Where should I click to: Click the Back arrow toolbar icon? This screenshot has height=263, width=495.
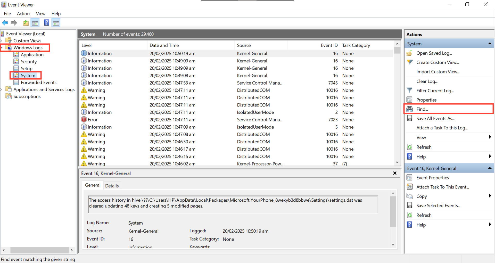[x=5, y=23]
